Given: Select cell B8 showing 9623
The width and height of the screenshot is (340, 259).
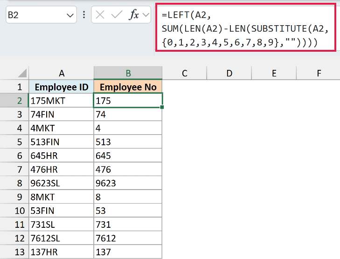Looking at the screenshot, I should pos(128,183).
